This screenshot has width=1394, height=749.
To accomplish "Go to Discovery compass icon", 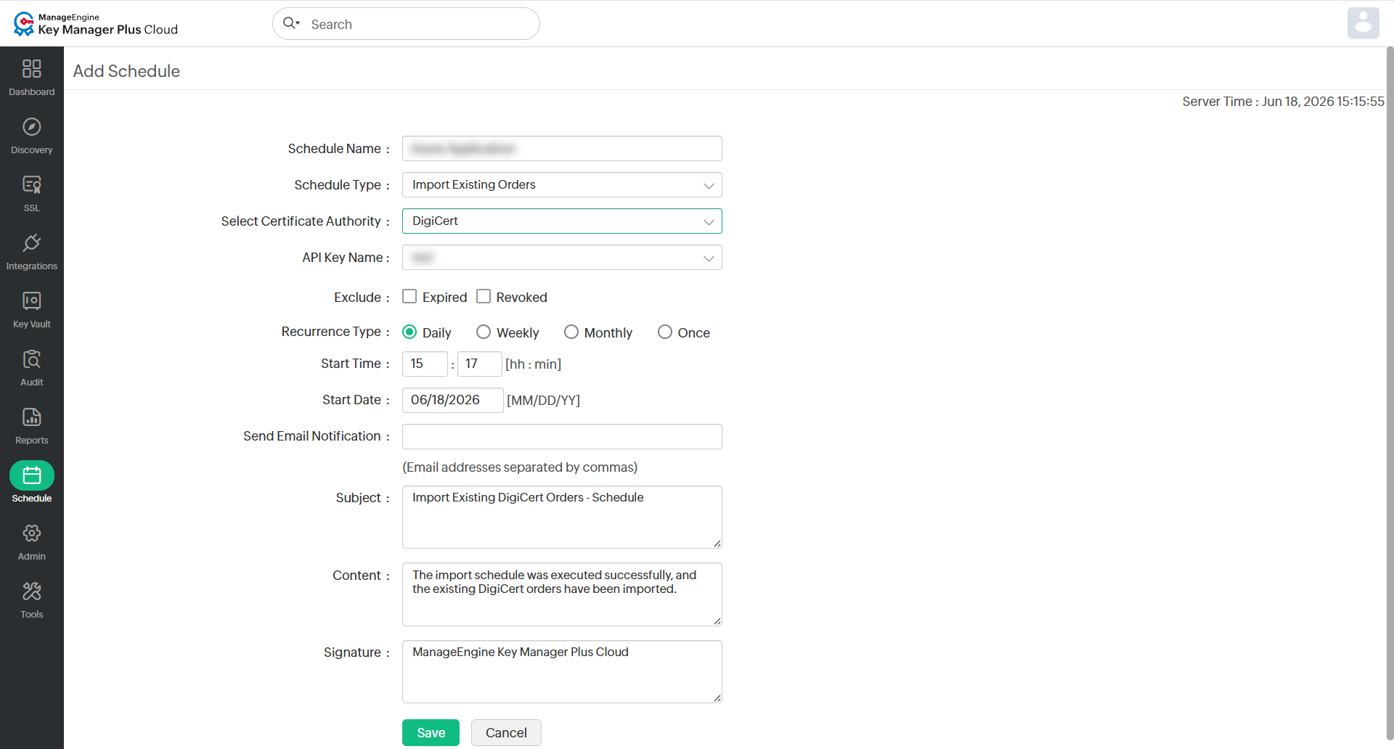I will click(31, 126).
